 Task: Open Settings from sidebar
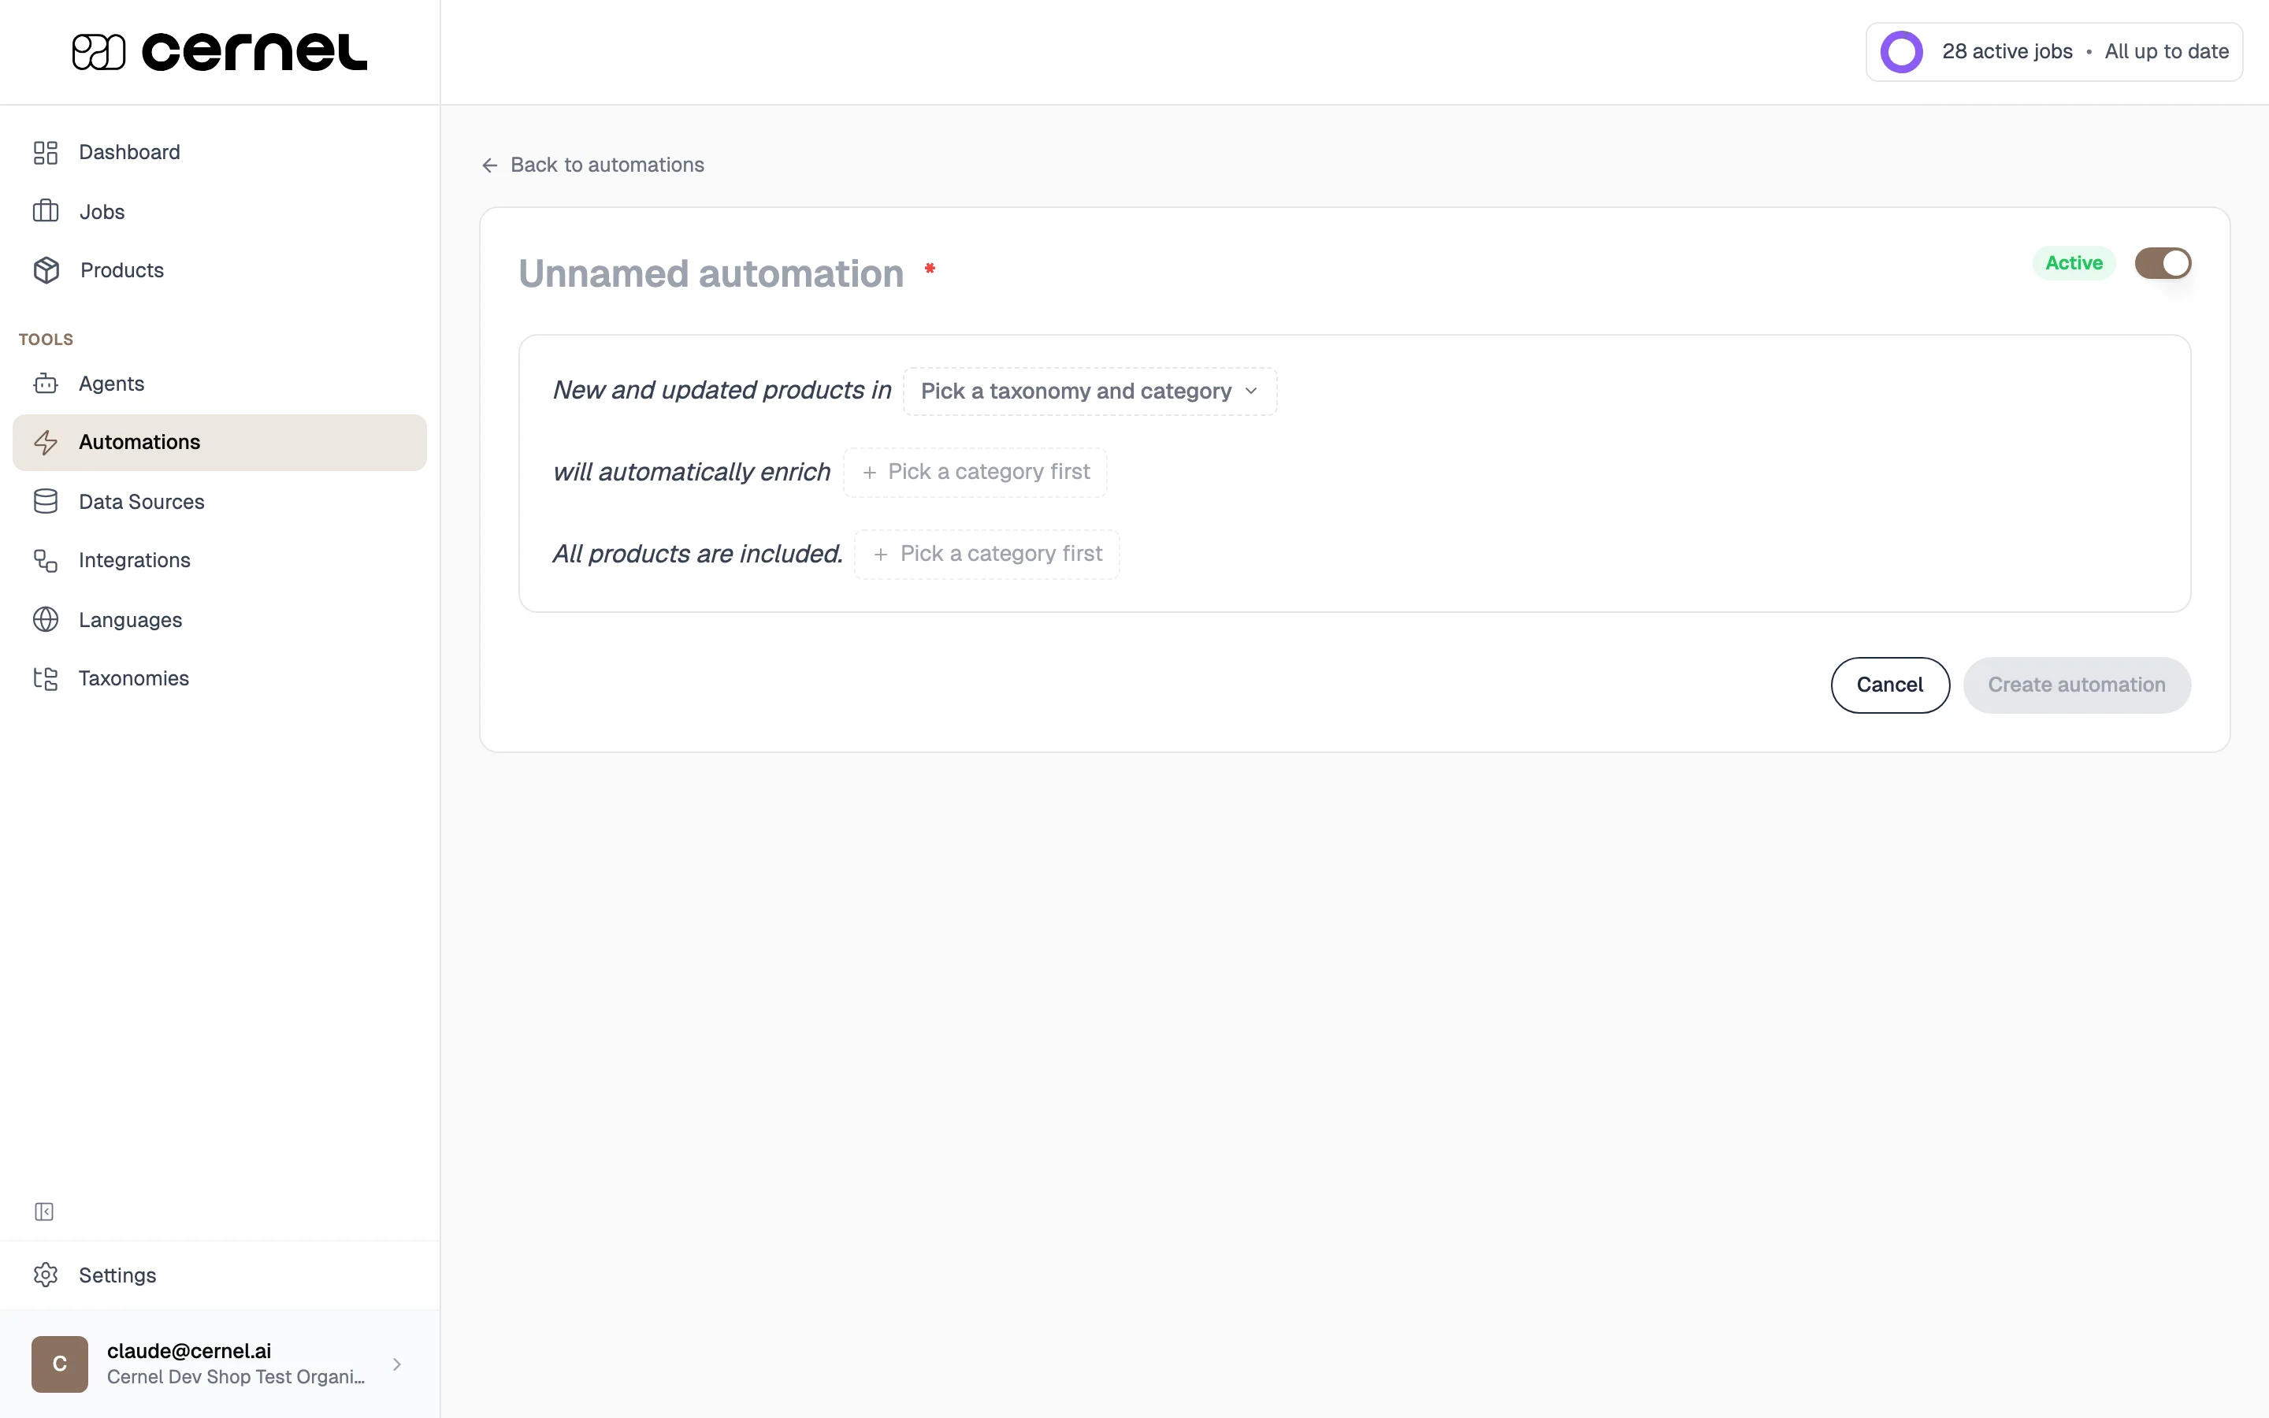219,1275
